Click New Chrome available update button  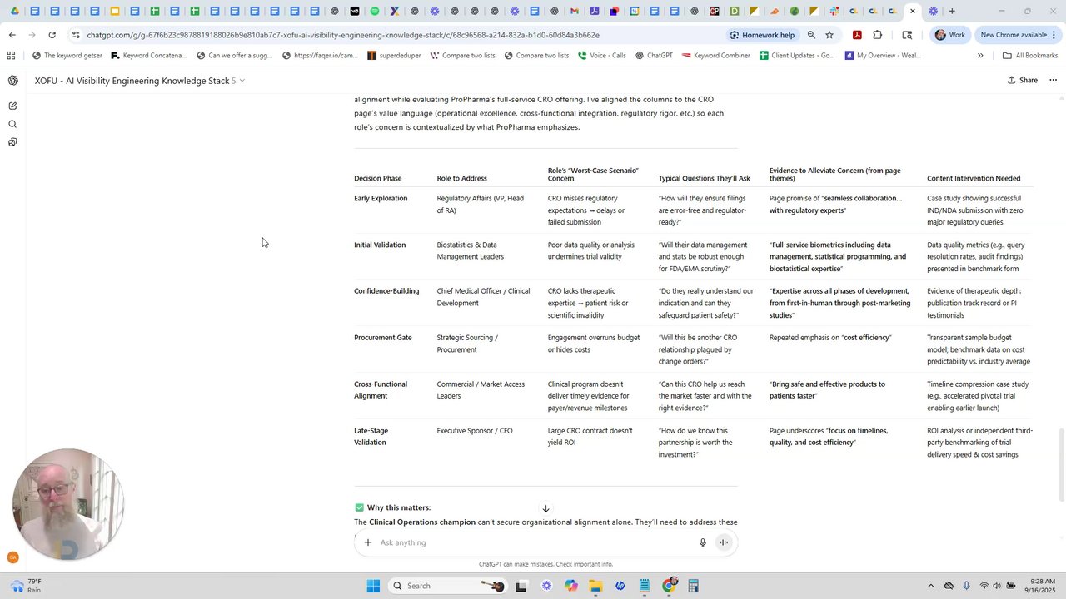[x=1014, y=35]
